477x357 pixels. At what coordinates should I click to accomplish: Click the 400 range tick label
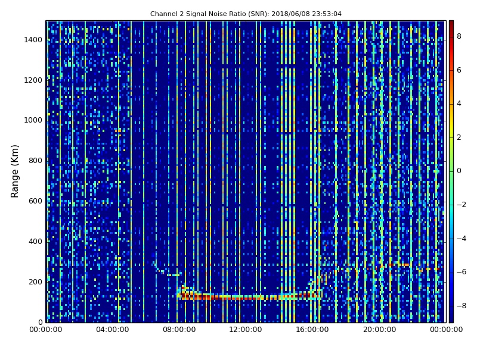click(x=35, y=242)
